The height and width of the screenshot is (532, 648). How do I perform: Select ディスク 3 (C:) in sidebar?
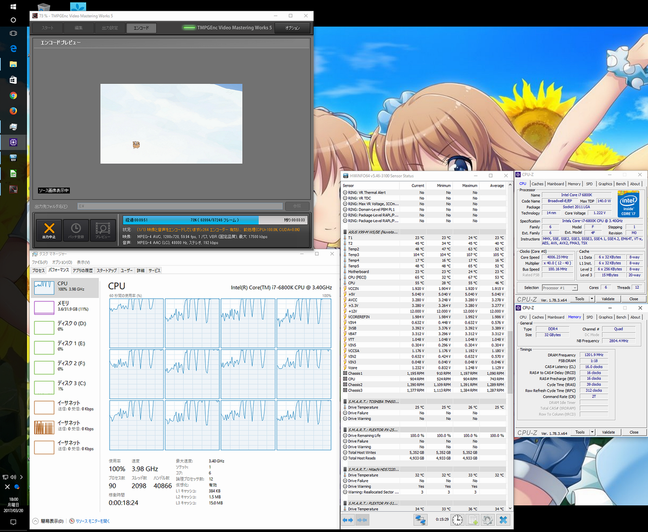click(x=65, y=387)
